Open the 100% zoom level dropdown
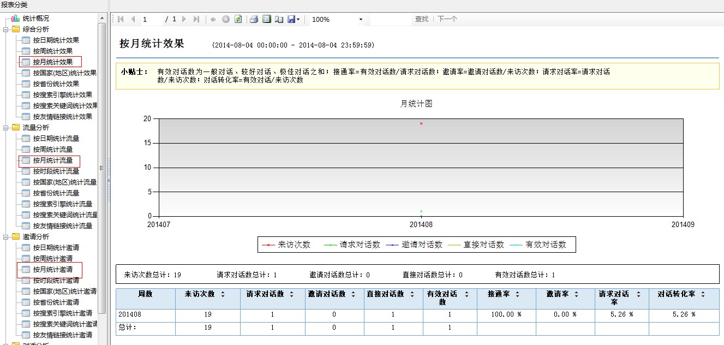Image resolution: width=724 pixels, height=345 pixels. (x=361, y=20)
